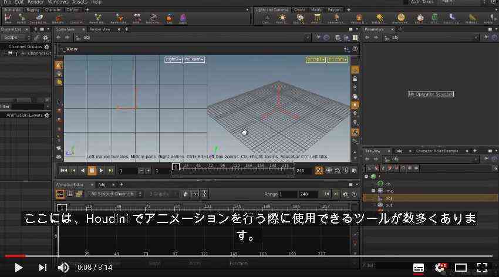The image size is (499, 277).
Task: Toggle YouTube subtitles on or off
Action: tap(418, 268)
